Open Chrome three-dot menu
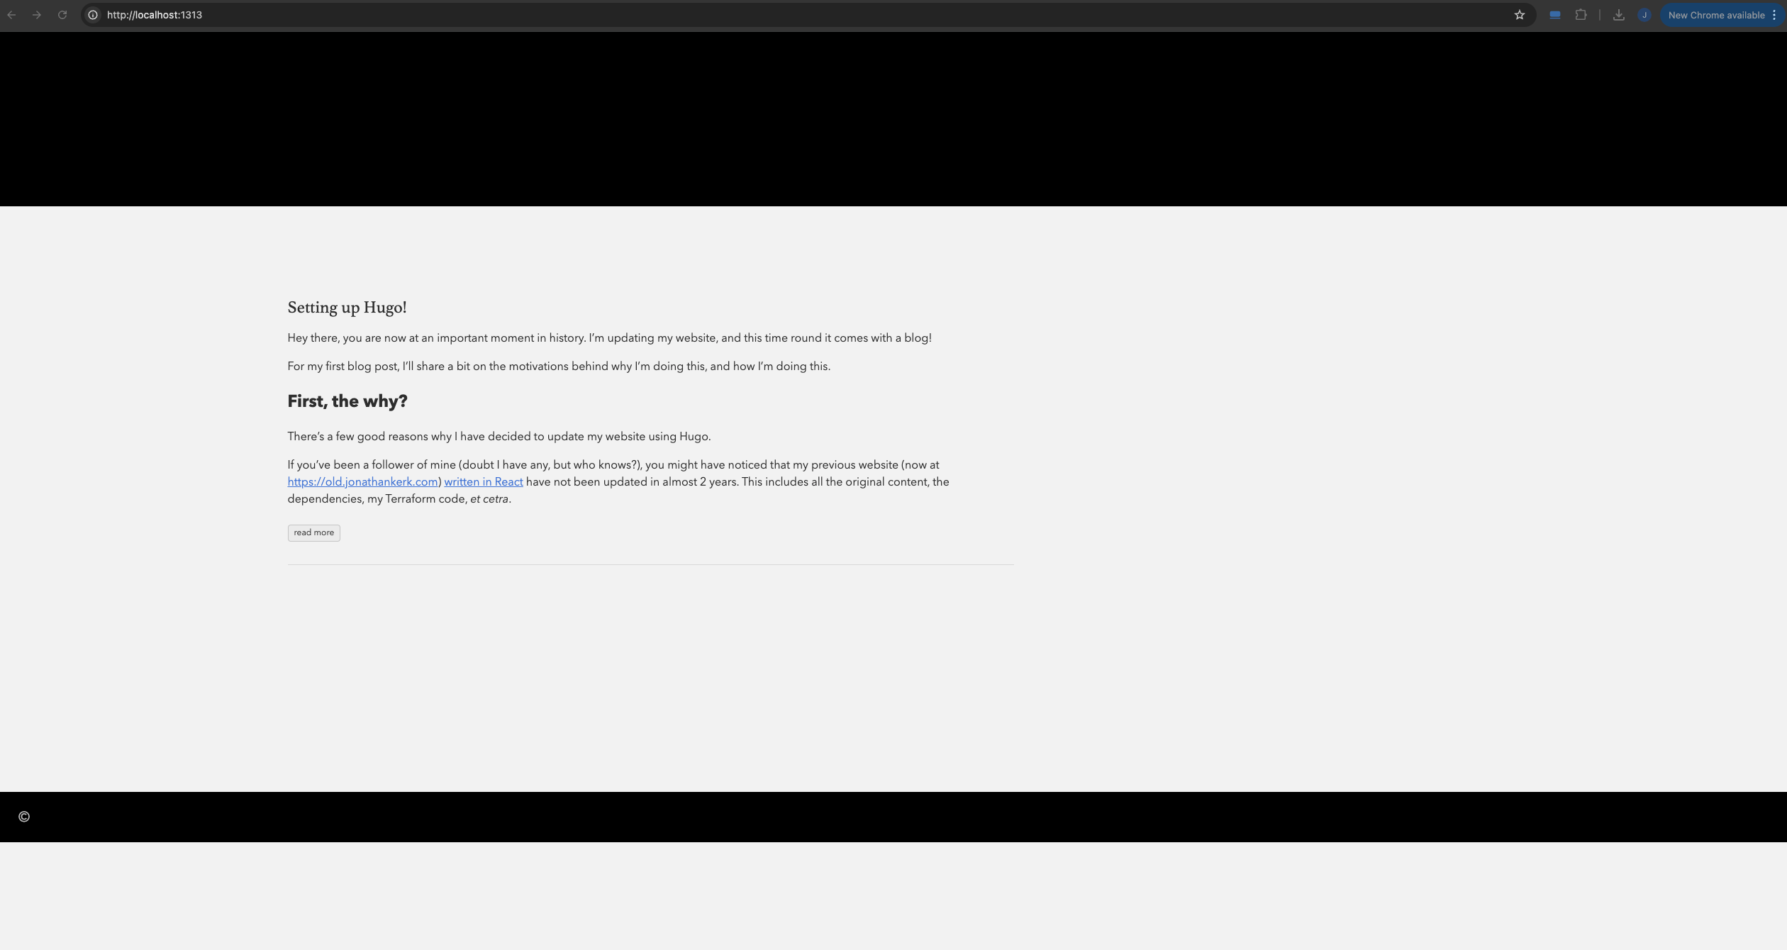Screen dimensions: 1787x950 tap(1774, 15)
